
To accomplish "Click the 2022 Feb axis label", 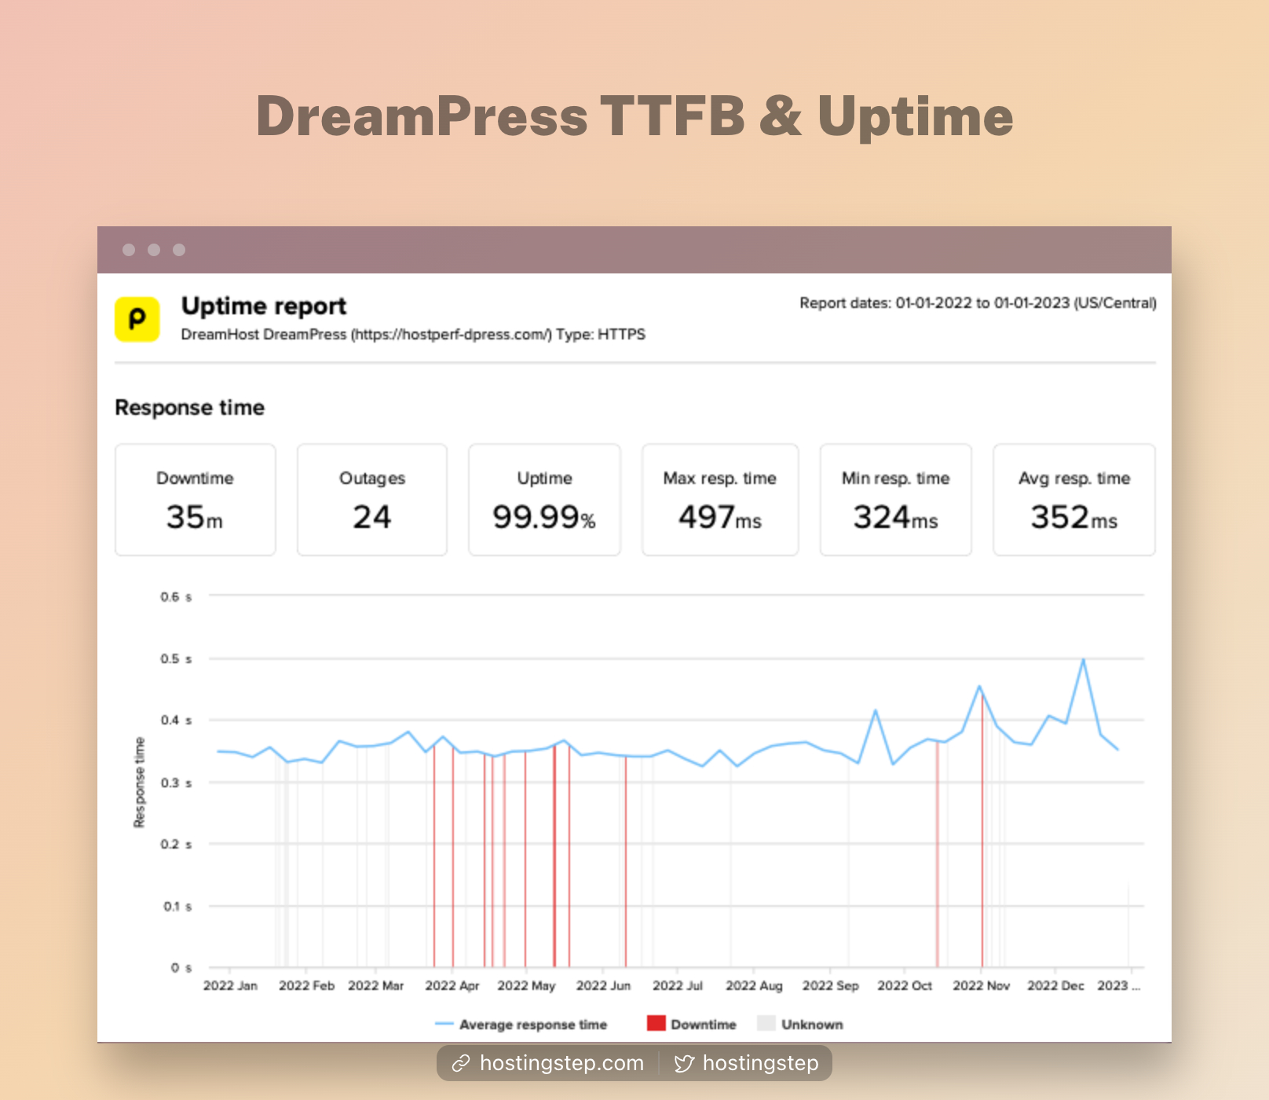I will point(306,985).
